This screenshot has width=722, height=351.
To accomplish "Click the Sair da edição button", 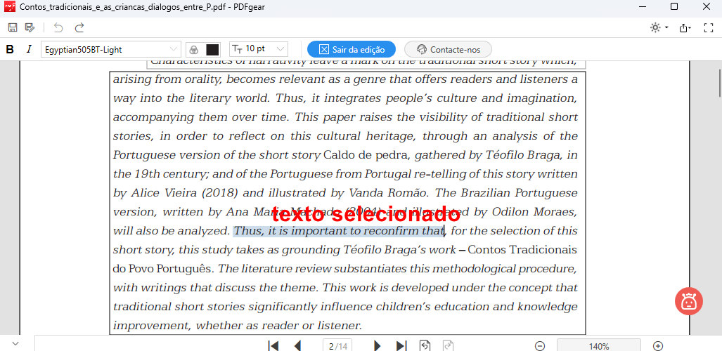I will click(352, 49).
